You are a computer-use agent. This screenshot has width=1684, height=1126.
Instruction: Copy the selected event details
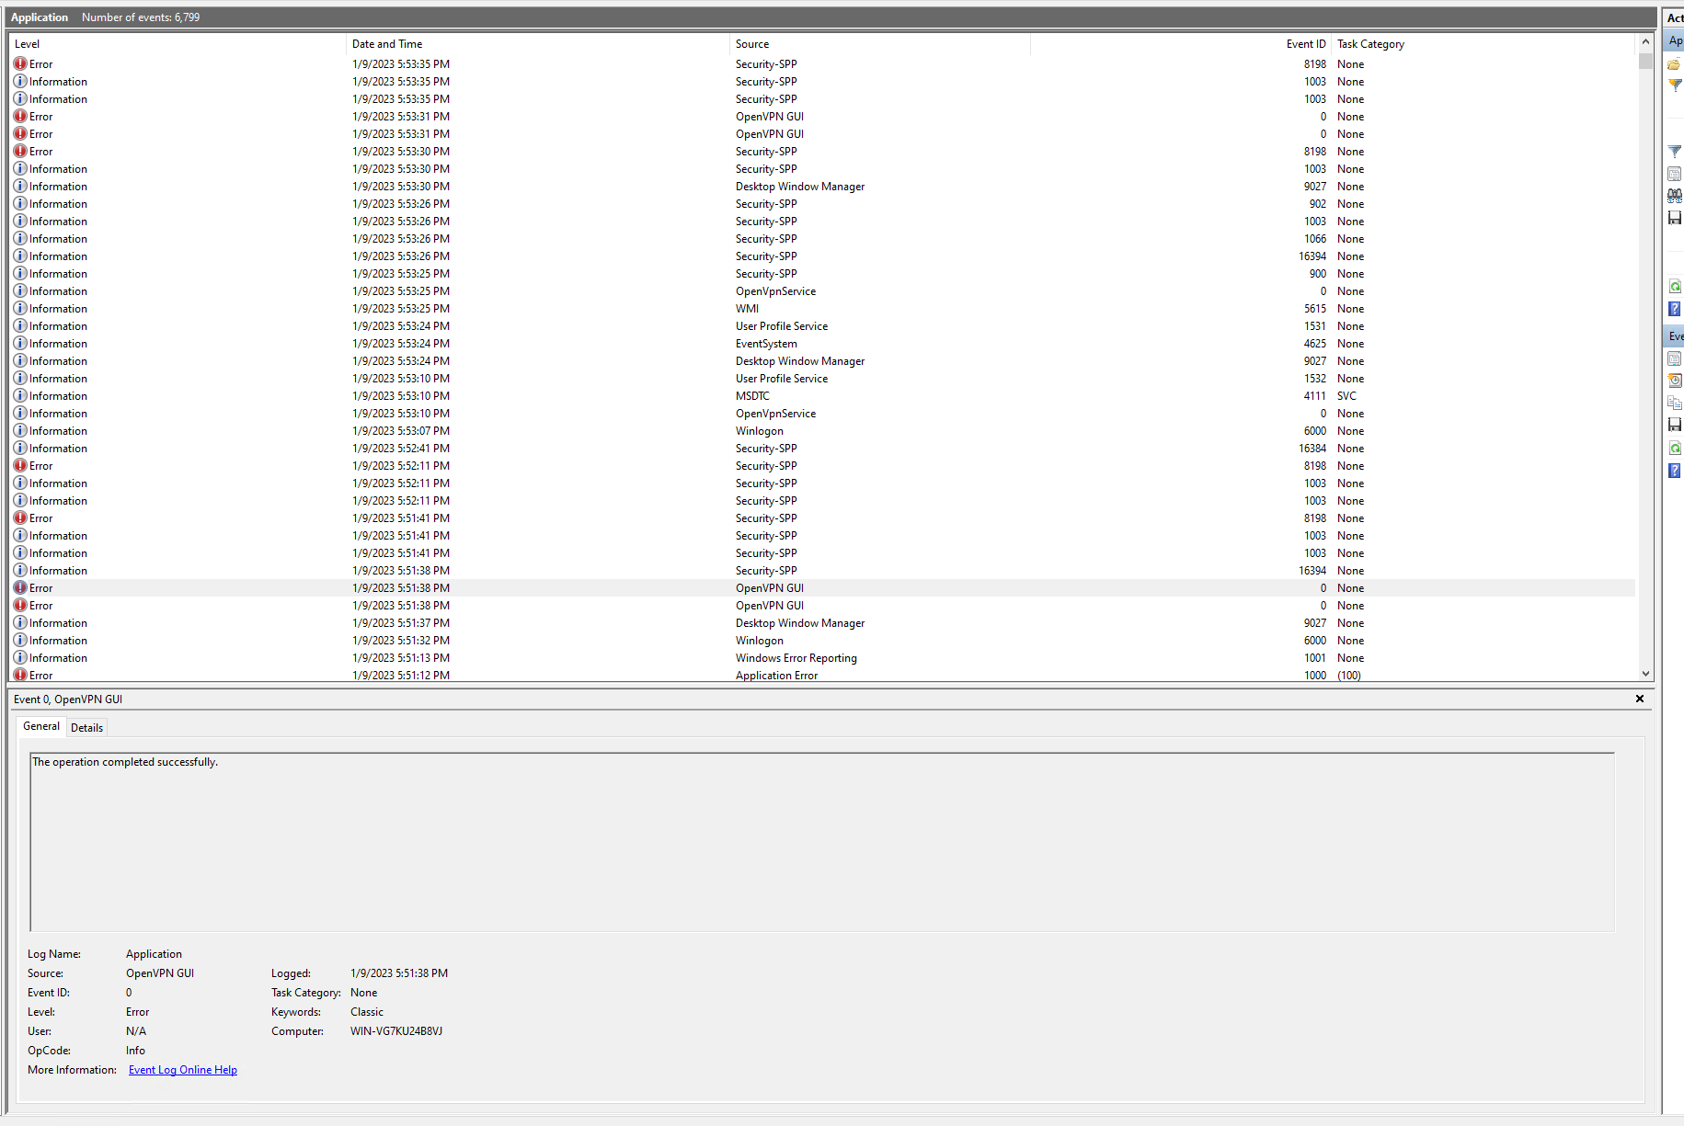[x=1674, y=402]
